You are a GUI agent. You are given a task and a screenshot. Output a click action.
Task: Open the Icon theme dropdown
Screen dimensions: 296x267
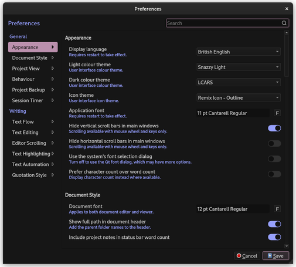[x=239, y=97]
